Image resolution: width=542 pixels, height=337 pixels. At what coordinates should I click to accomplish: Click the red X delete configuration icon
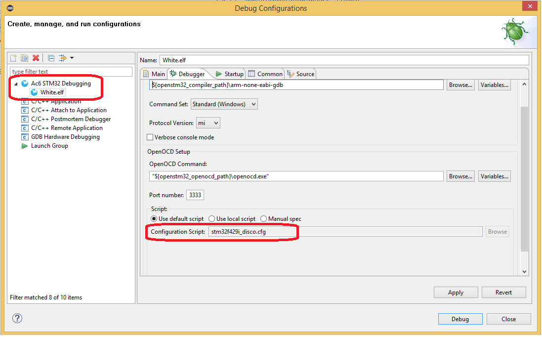tap(36, 58)
